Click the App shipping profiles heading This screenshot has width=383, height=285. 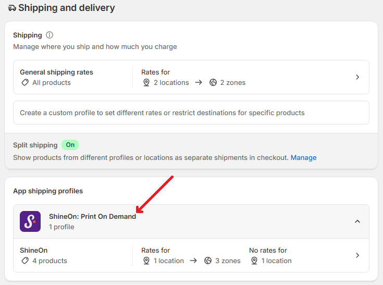point(48,191)
